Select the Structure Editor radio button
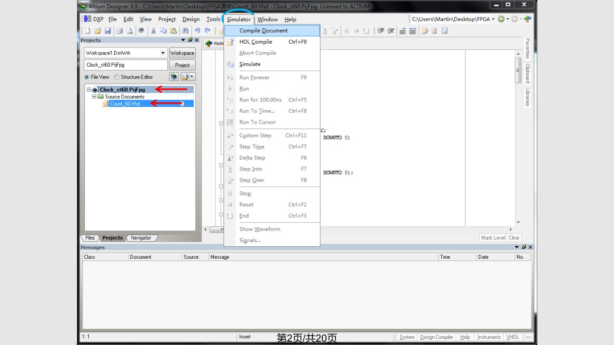The image size is (614, 345). (117, 77)
